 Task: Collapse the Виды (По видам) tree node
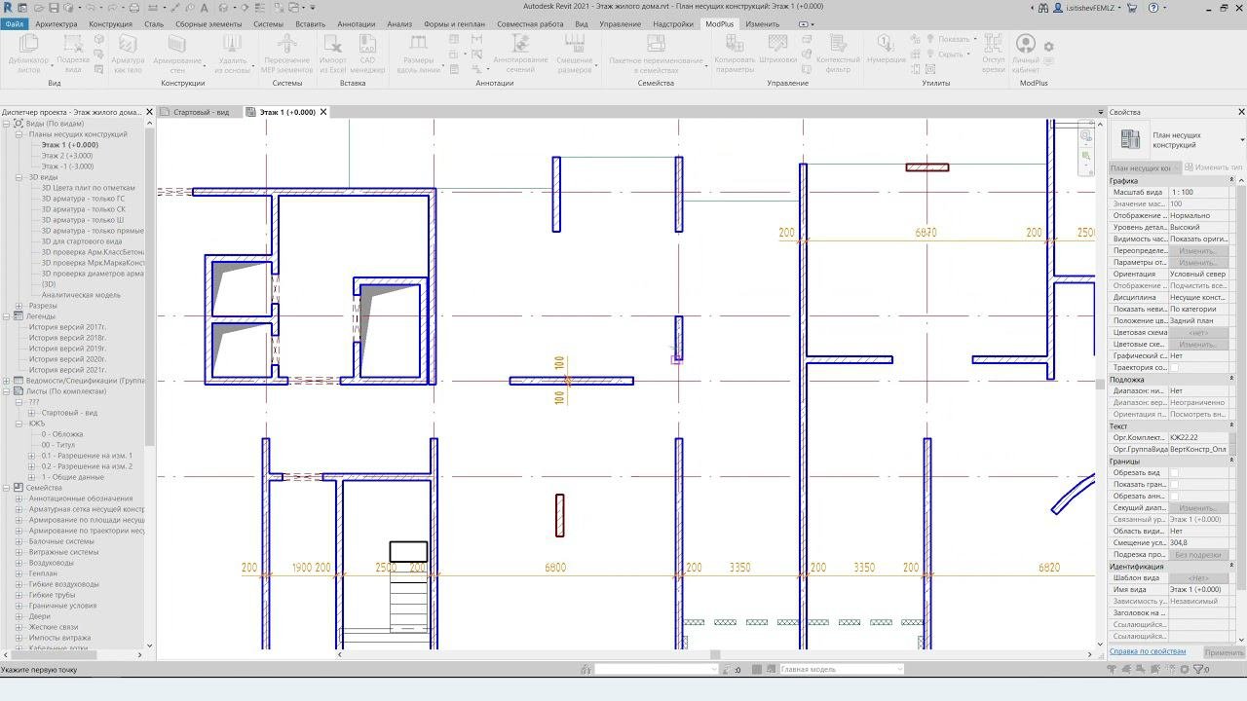click(x=6, y=124)
